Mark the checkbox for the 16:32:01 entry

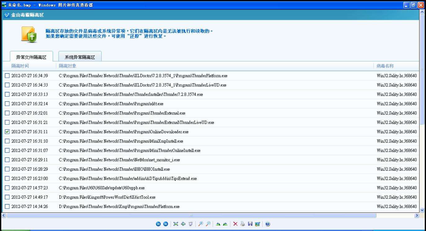[x=7, y=113]
